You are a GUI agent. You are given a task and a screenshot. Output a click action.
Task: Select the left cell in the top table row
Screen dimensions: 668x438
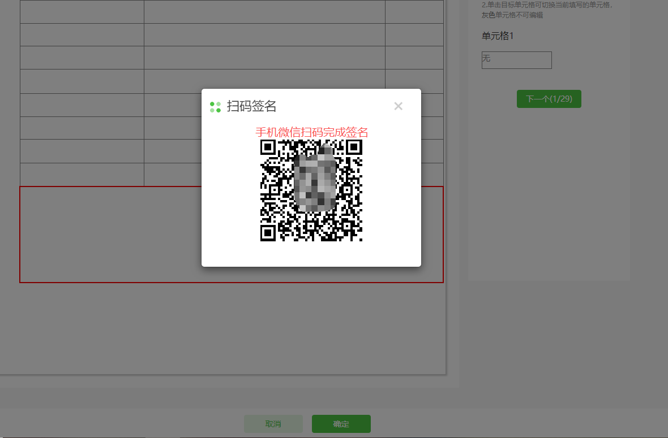click(x=82, y=12)
